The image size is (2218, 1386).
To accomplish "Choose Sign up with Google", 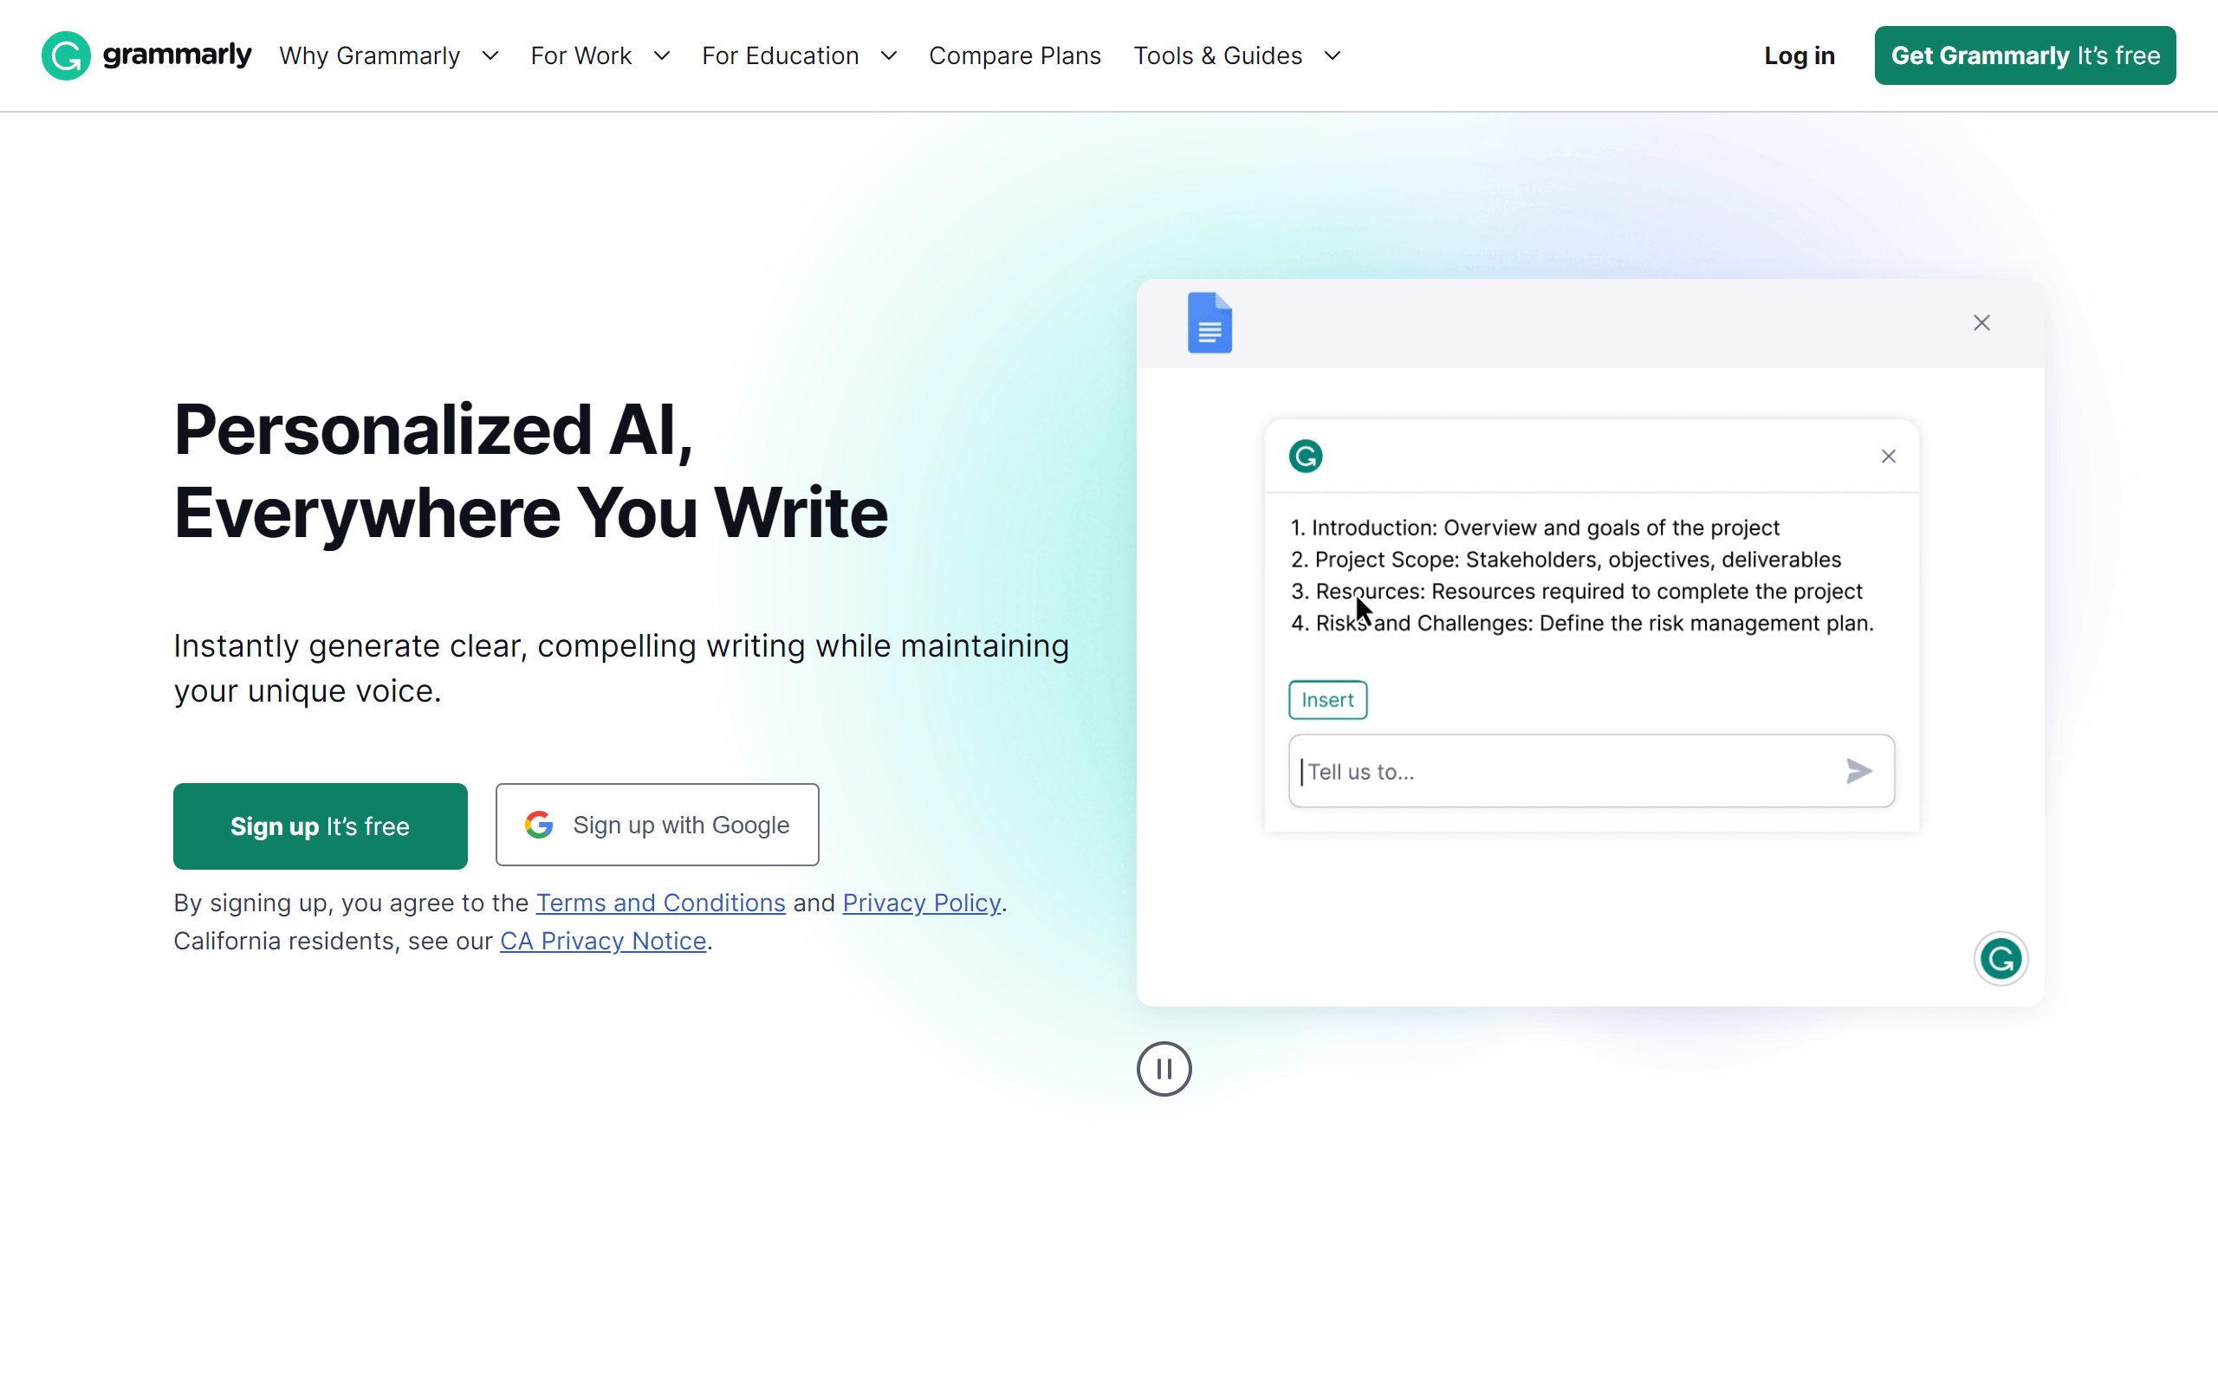I will tap(657, 825).
